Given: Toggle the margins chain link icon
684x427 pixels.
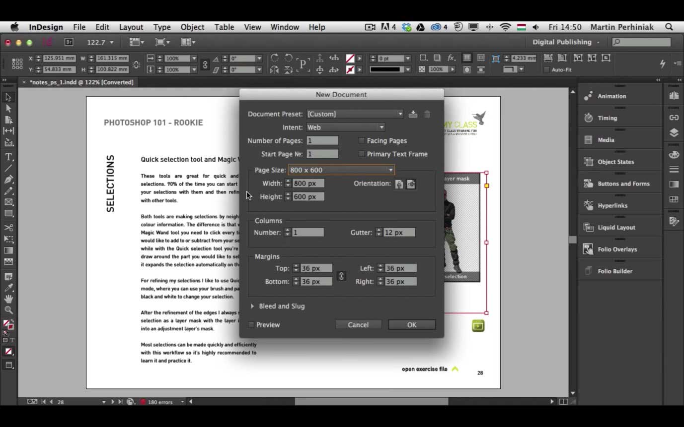Looking at the screenshot, I should (341, 276).
